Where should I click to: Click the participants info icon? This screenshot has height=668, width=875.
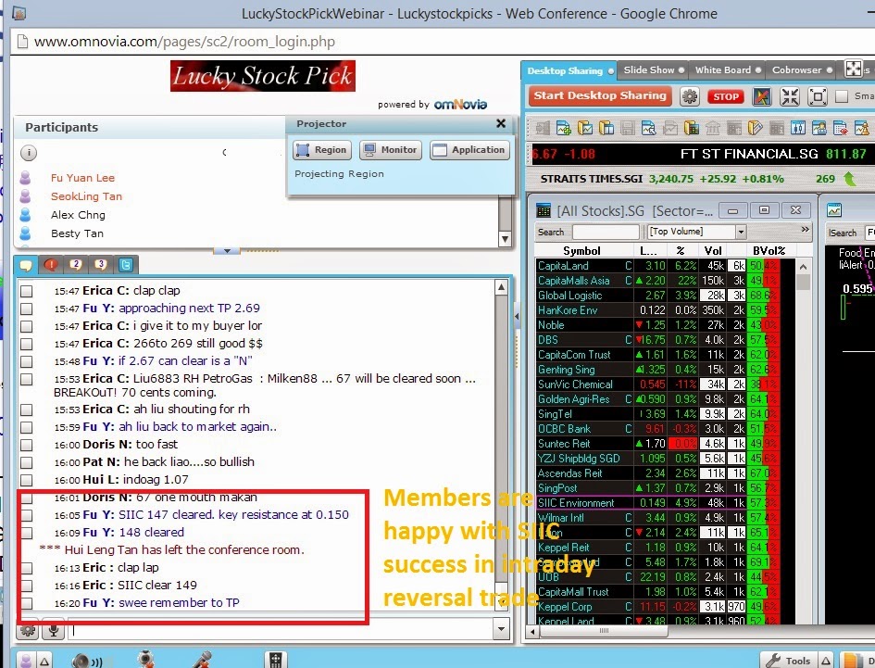coord(29,153)
